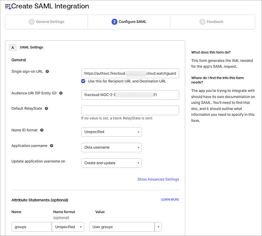Click 'Update application username on' label

point(38,162)
